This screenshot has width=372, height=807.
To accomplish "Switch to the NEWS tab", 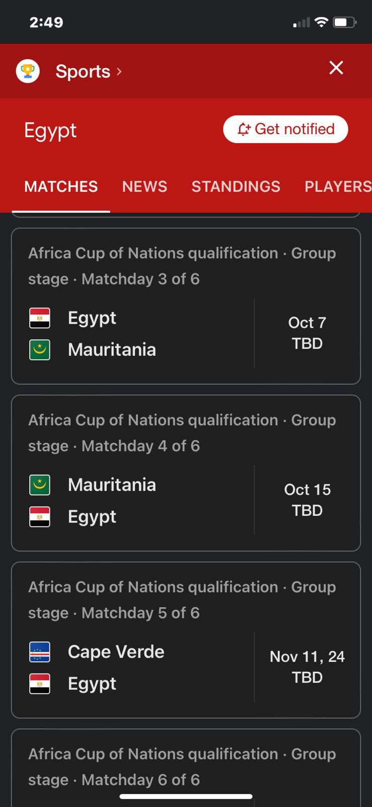I will click(x=144, y=187).
